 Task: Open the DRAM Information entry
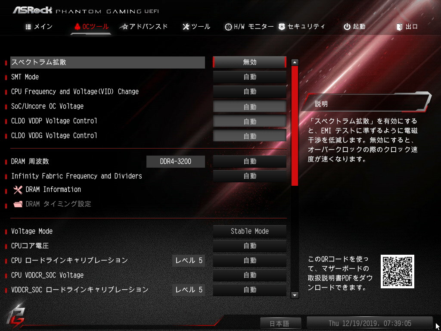[x=53, y=190]
